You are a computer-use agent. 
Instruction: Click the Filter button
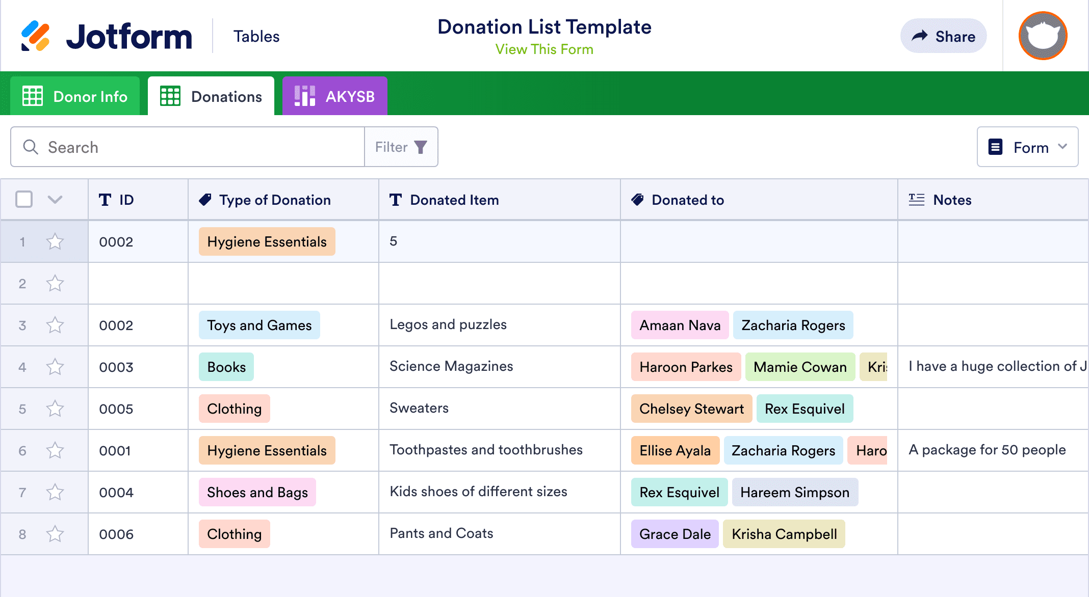click(401, 147)
